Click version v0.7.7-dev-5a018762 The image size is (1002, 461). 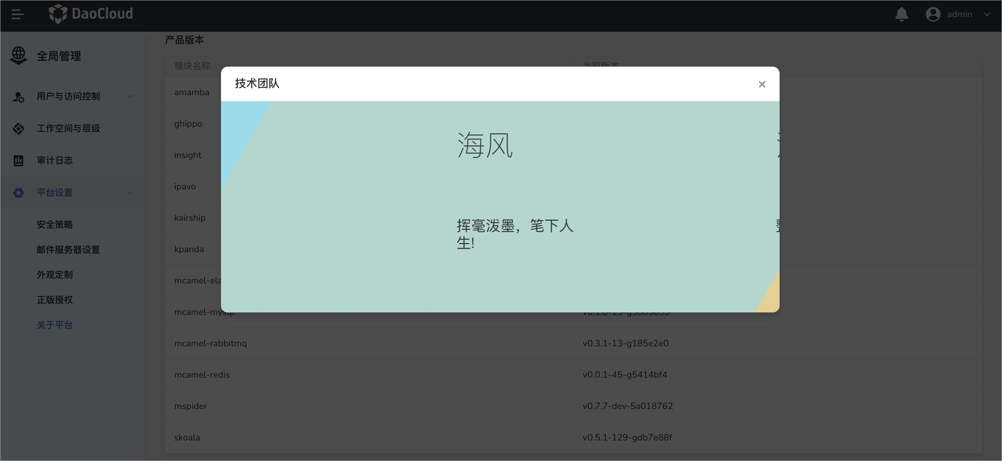point(627,406)
